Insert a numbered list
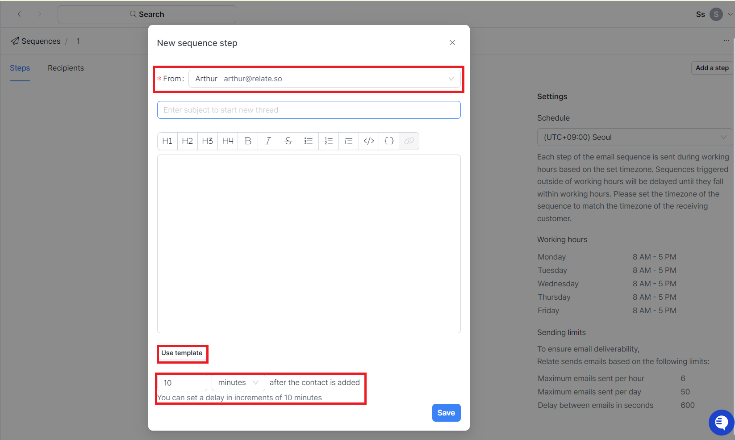 click(x=329, y=141)
